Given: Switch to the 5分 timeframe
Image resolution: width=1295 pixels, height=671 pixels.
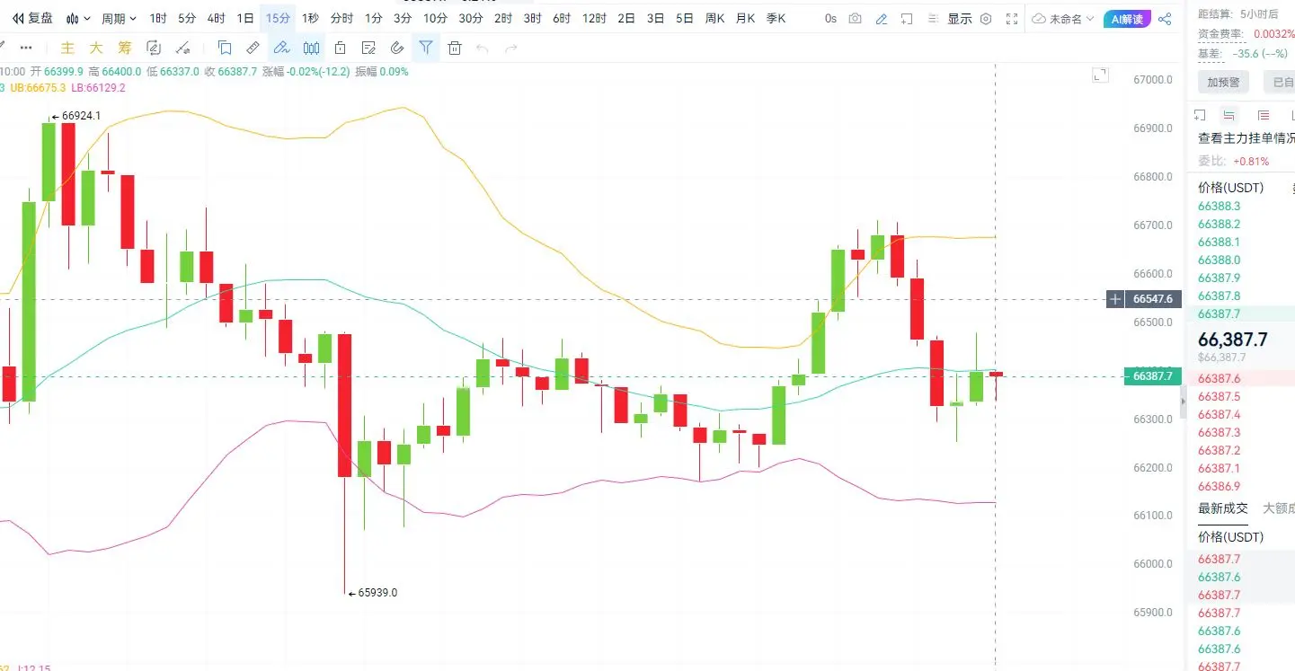Looking at the screenshot, I should [187, 18].
